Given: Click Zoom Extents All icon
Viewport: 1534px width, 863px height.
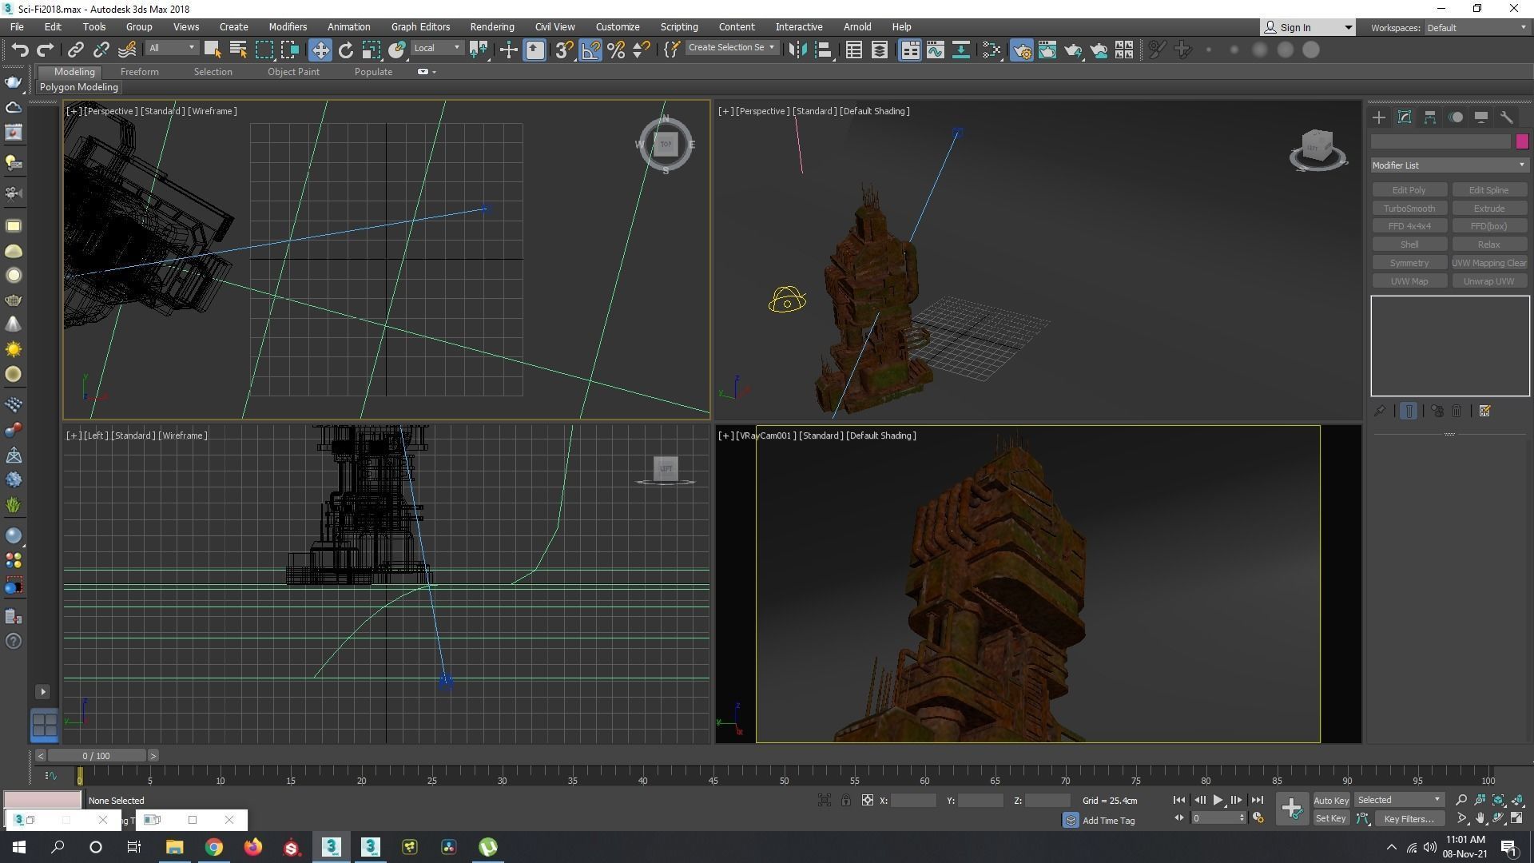Looking at the screenshot, I should (1517, 800).
